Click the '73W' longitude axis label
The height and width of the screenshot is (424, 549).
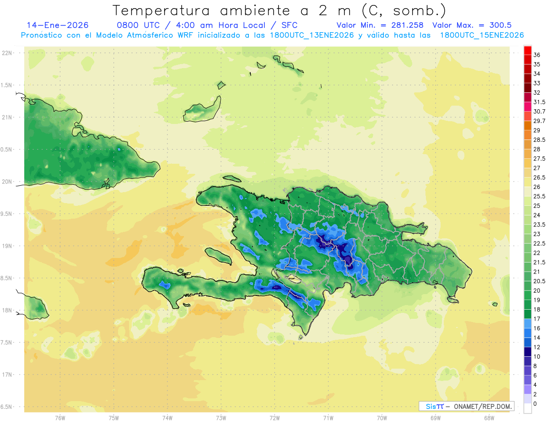pyautogui.click(x=221, y=418)
